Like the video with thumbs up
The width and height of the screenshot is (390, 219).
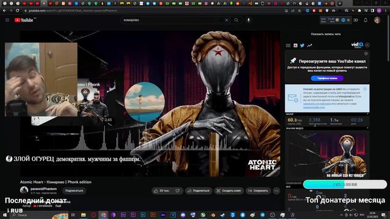(161, 190)
